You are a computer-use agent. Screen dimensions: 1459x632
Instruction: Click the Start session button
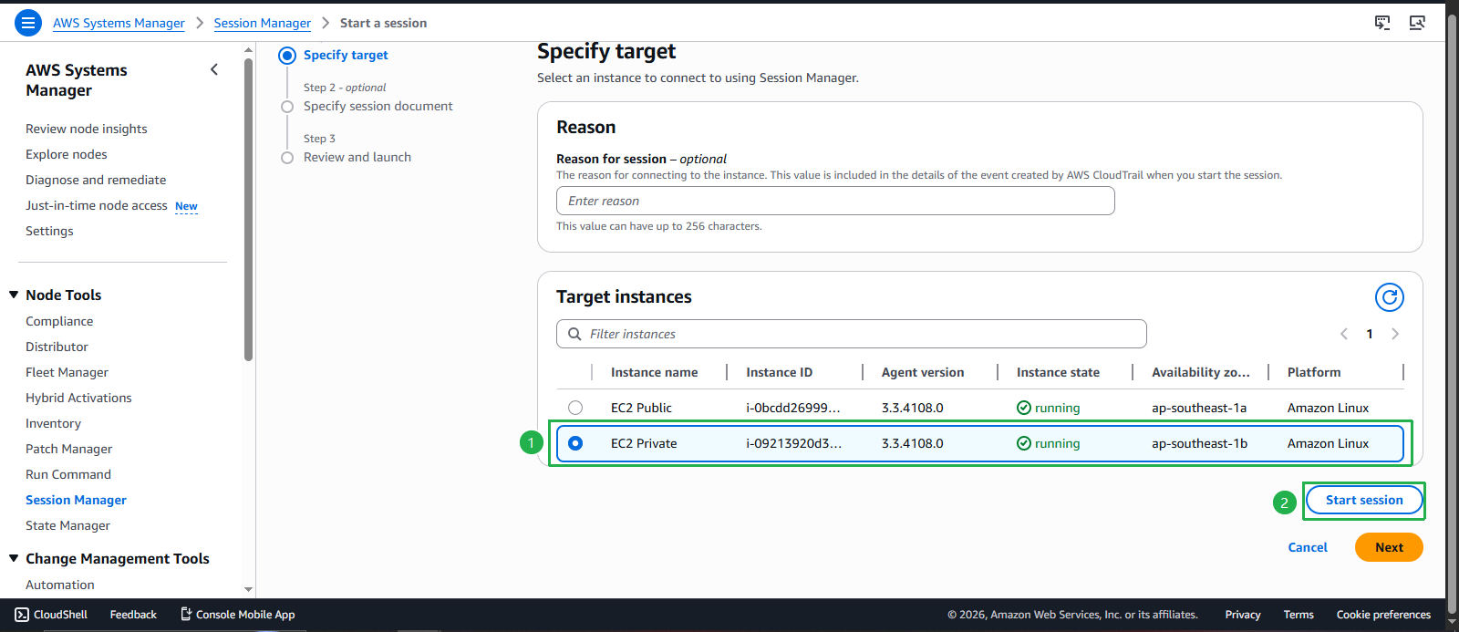(x=1364, y=500)
